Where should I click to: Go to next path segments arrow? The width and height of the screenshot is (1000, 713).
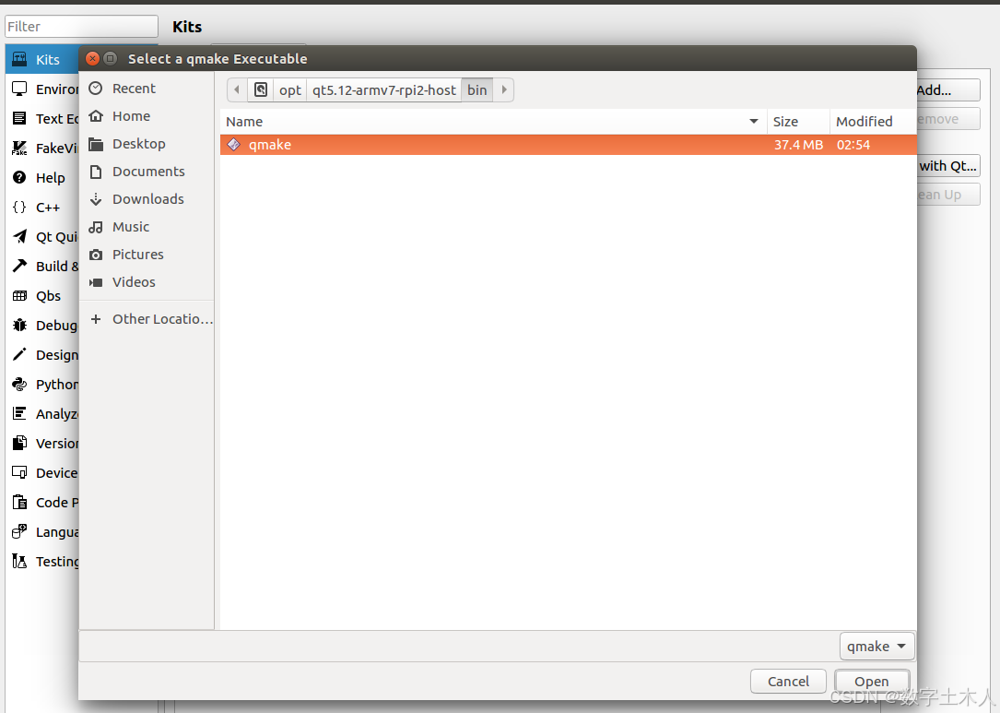point(504,90)
